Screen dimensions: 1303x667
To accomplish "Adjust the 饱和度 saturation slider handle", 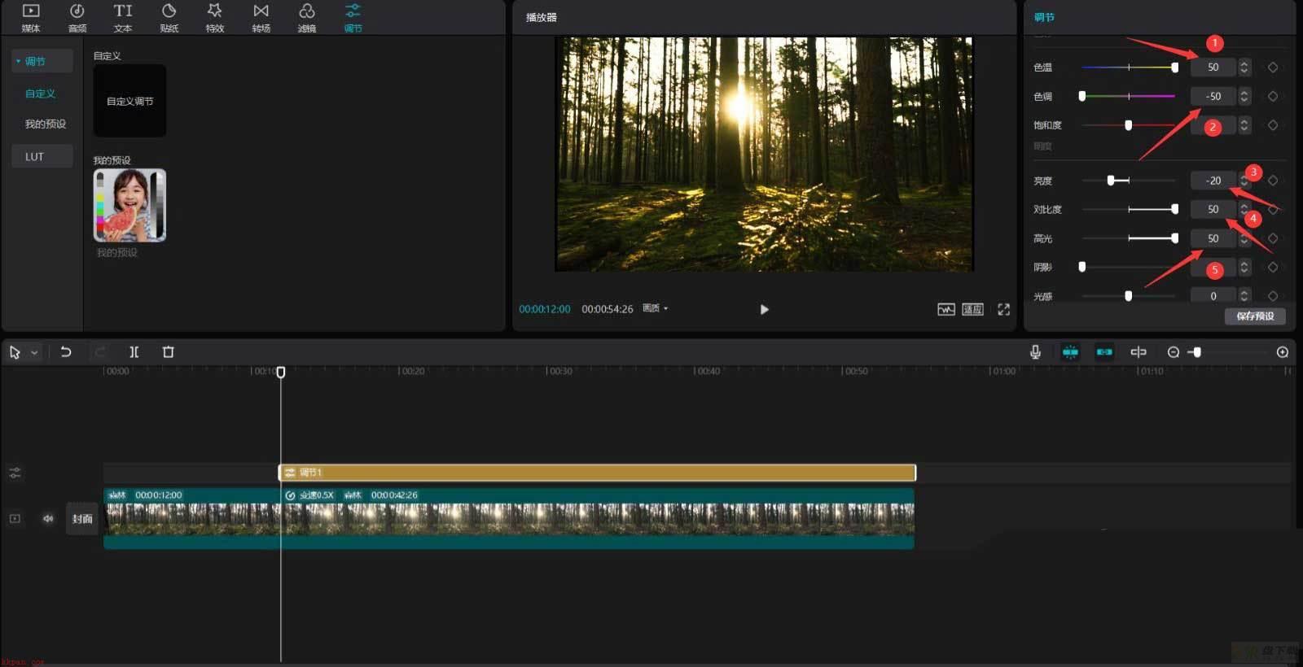I will pyautogui.click(x=1128, y=125).
